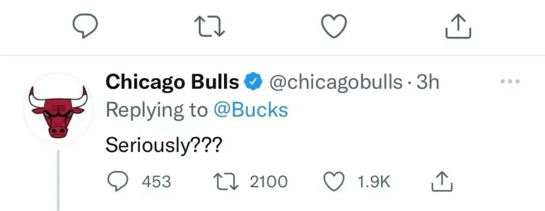Like the Chicago Bulls Seriously??? tweet
The height and width of the screenshot is (211, 545).
coord(334,182)
